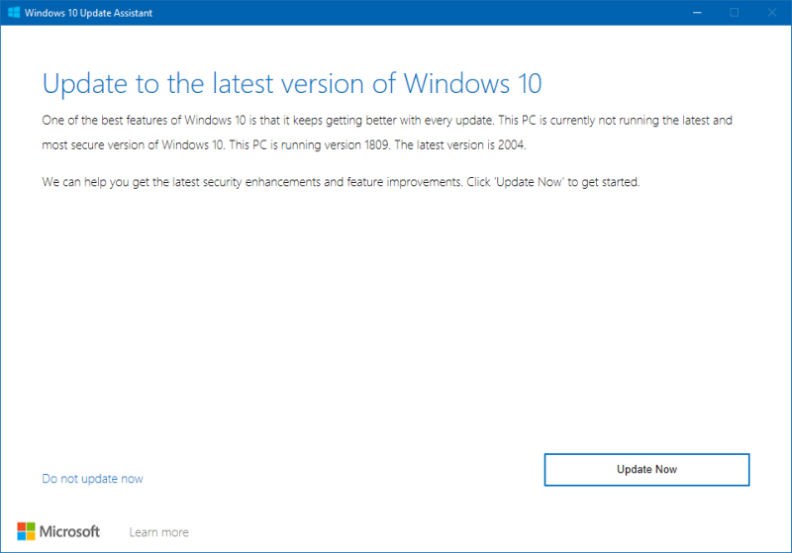Close the Windows 10 Update Assistant
The image size is (792, 553).
pos(771,12)
